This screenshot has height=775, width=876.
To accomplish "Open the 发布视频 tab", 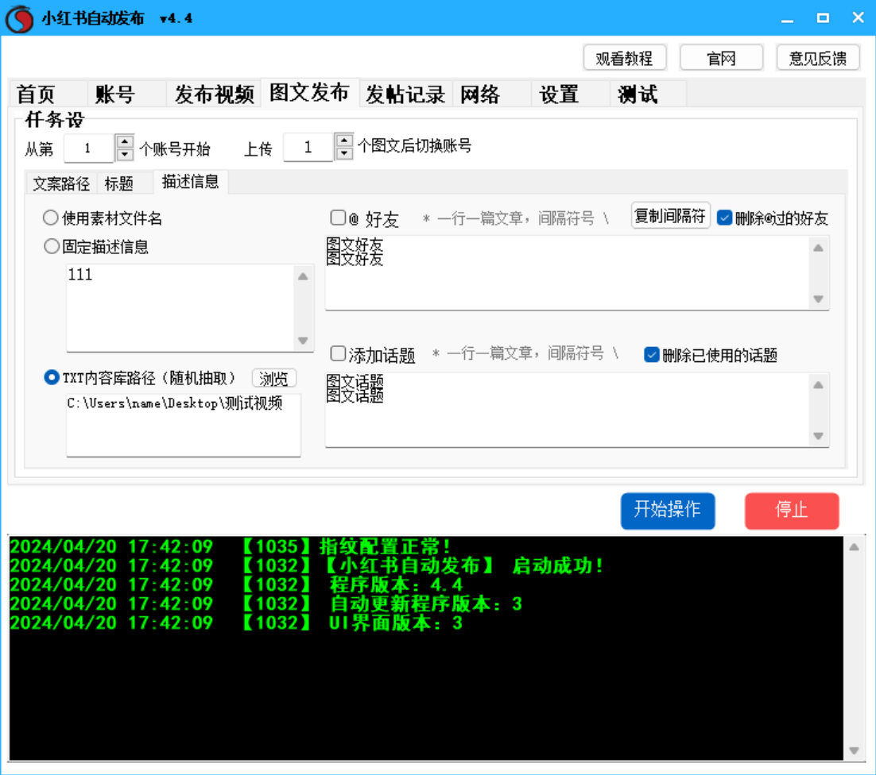I will pos(214,94).
